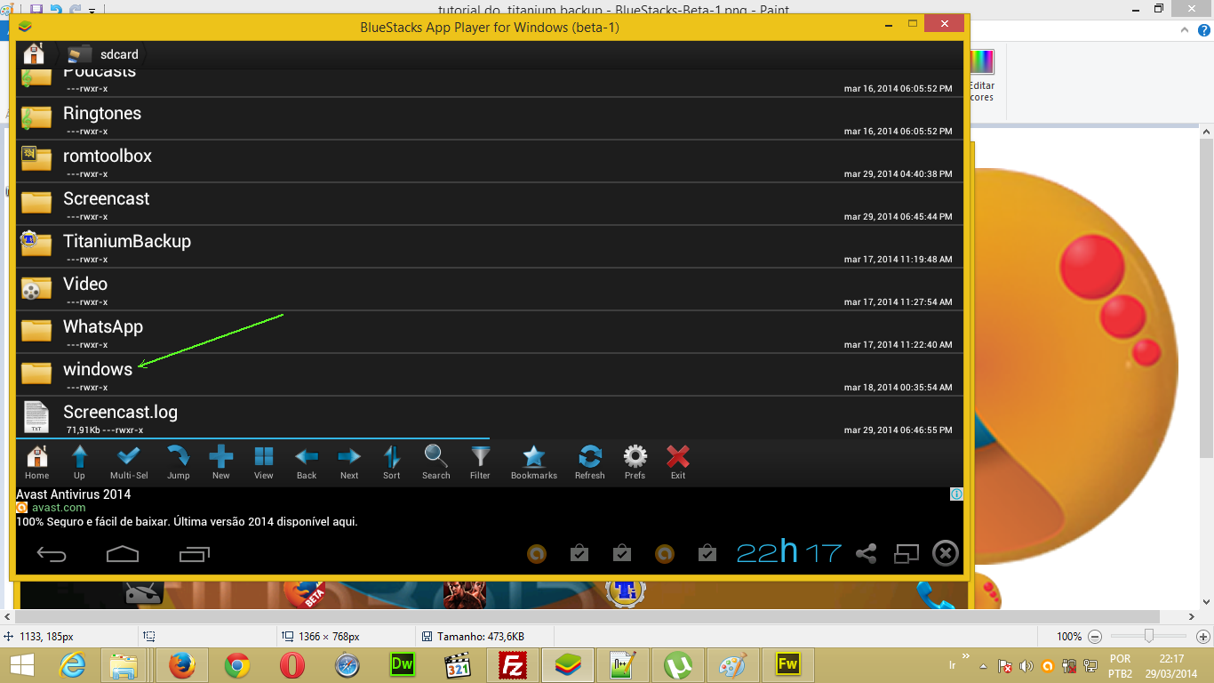Click the avast.com ad link
1214x683 pixels.
point(59,508)
